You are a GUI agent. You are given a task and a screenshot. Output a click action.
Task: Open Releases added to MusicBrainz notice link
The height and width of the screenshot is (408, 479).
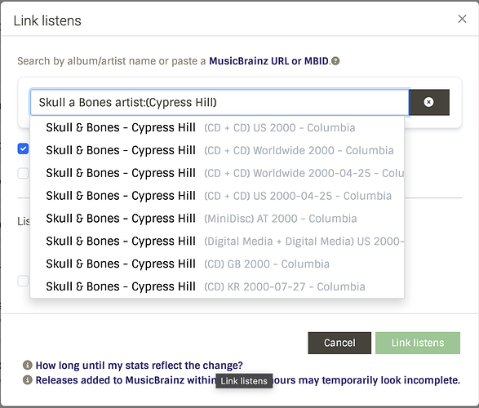pos(248,380)
